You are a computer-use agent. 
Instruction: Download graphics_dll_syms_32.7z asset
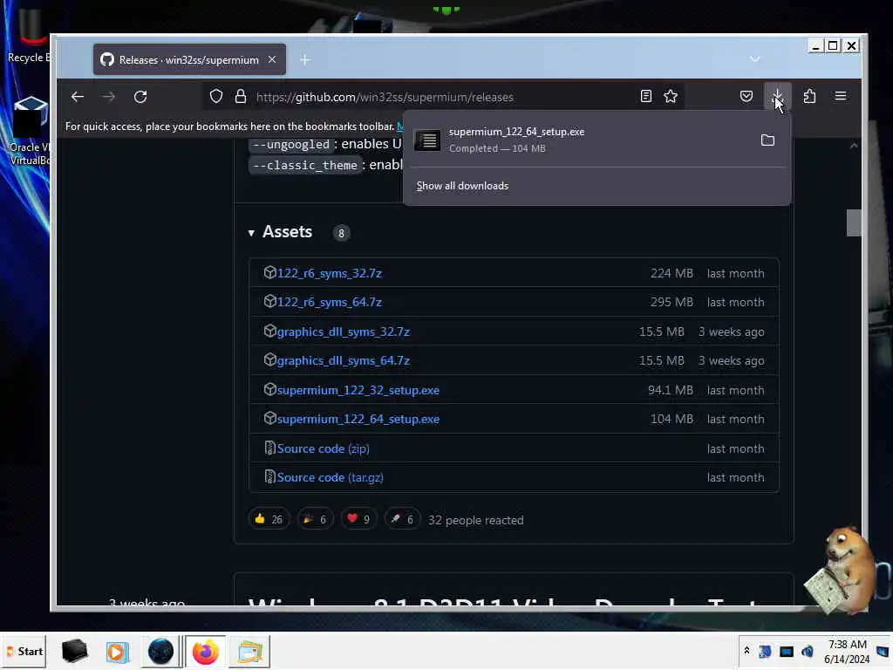point(344,332)
